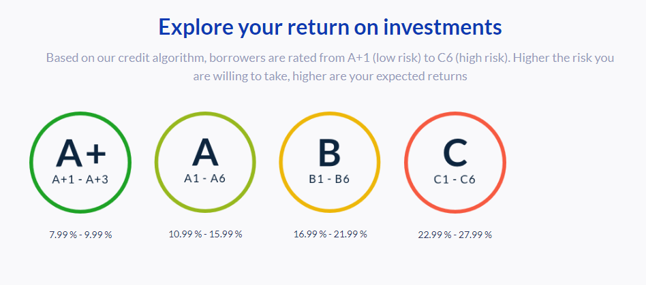Pick the large C grade letter

pos(455,152)
